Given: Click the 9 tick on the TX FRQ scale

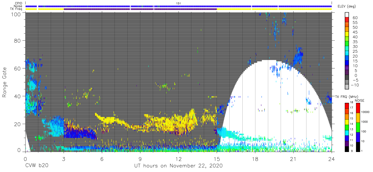Looking at the screenshot, I should point(351,151).
